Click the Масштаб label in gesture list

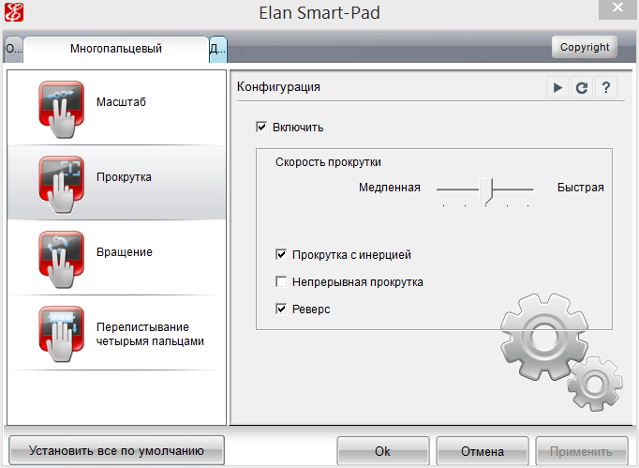[x=121, y=102]
